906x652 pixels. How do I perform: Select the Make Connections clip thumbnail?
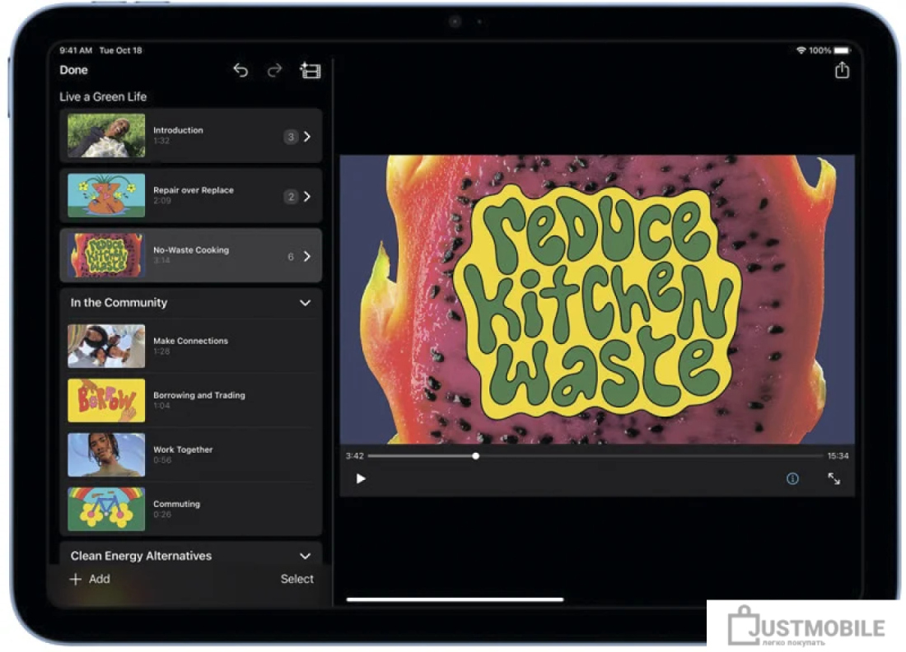pos(106,346)
